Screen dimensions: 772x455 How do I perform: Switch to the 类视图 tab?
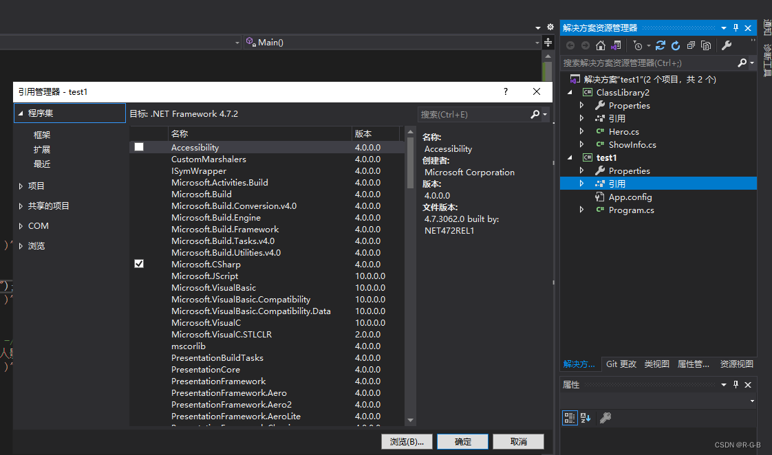click(657, 364)
